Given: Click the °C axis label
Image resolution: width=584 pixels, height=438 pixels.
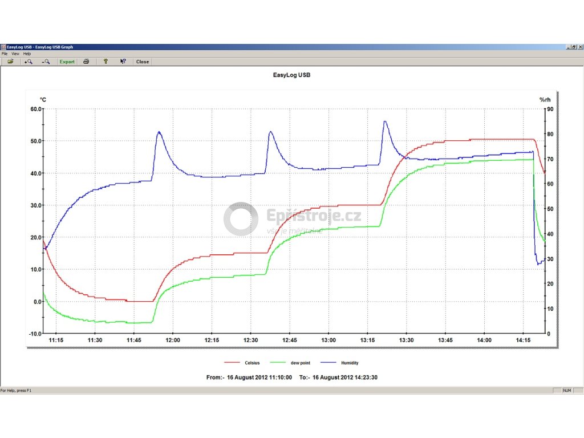Looking at the screenshot, I should [43, 100].
